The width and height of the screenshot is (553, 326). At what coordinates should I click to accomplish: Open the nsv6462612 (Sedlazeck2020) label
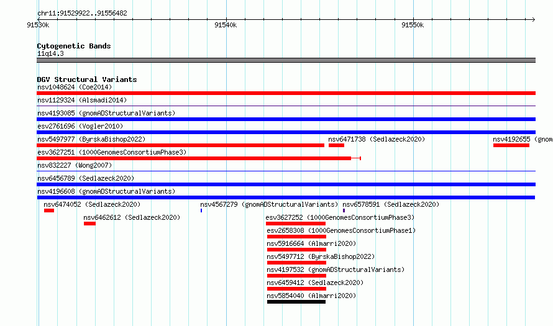(132, 217)
